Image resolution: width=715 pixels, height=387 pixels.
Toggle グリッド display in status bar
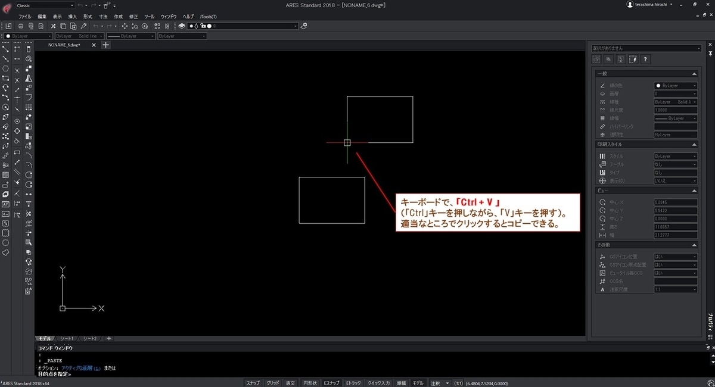click(x=273, y=383)
